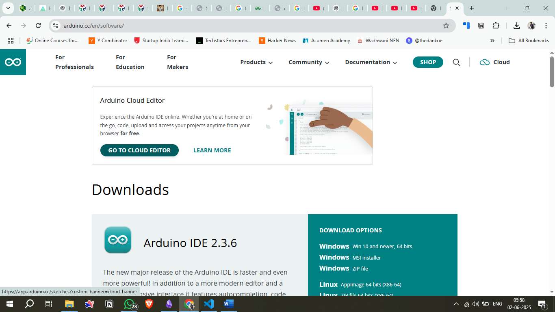The width and height of the screenshot is (555, 312).
Task: Bookmark this page with the star icon
Action: coord(446,26)
